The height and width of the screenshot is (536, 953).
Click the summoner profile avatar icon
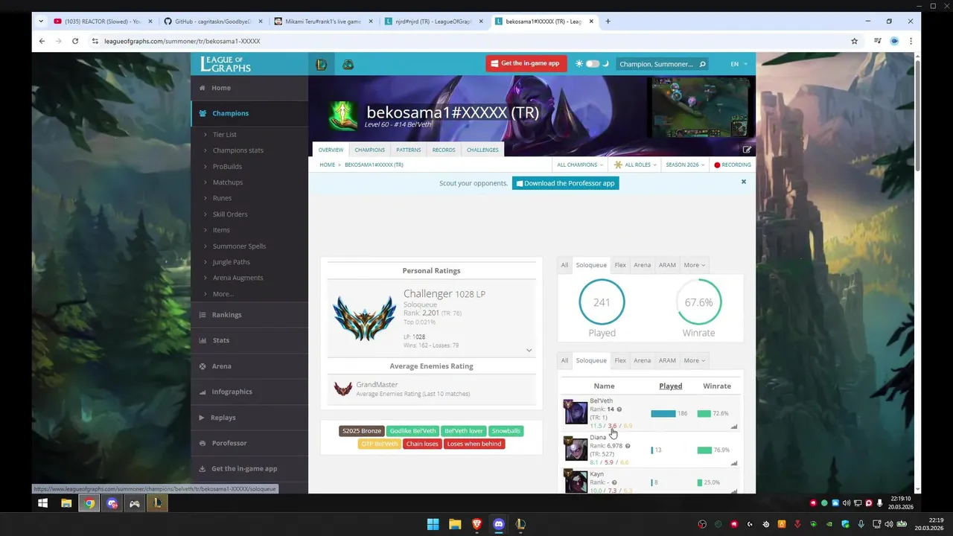click(x=343, y=115)
